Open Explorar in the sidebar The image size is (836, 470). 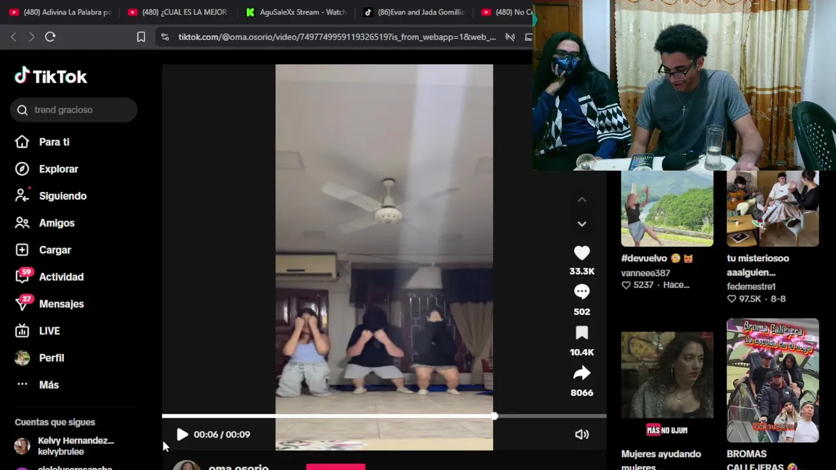58,169
